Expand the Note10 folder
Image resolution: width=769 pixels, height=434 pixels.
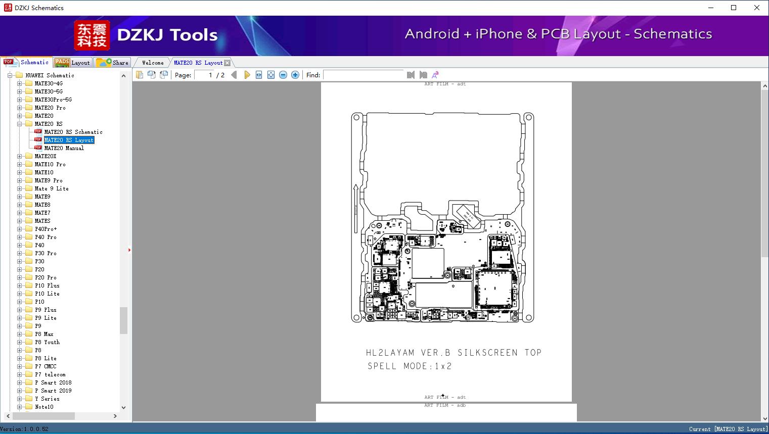19,407
